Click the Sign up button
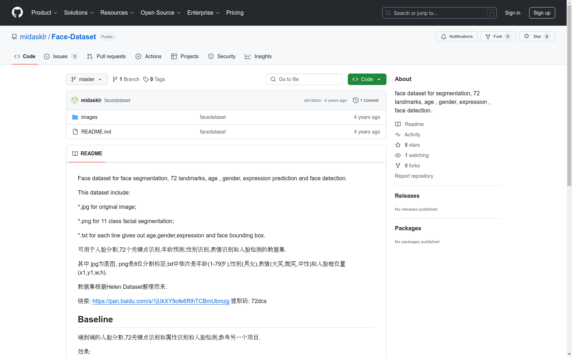The width and height of the screenshot is (572, 357). point(542,13)
